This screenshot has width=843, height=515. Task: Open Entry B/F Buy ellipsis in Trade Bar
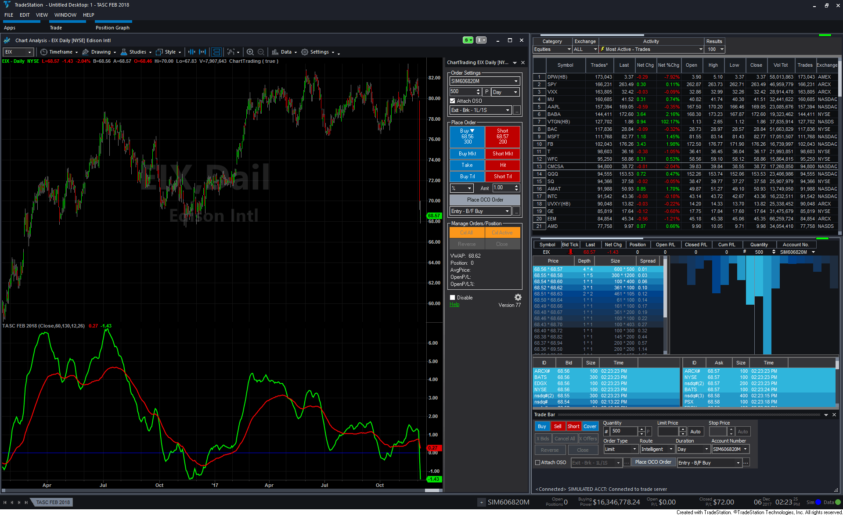(746, 462)
